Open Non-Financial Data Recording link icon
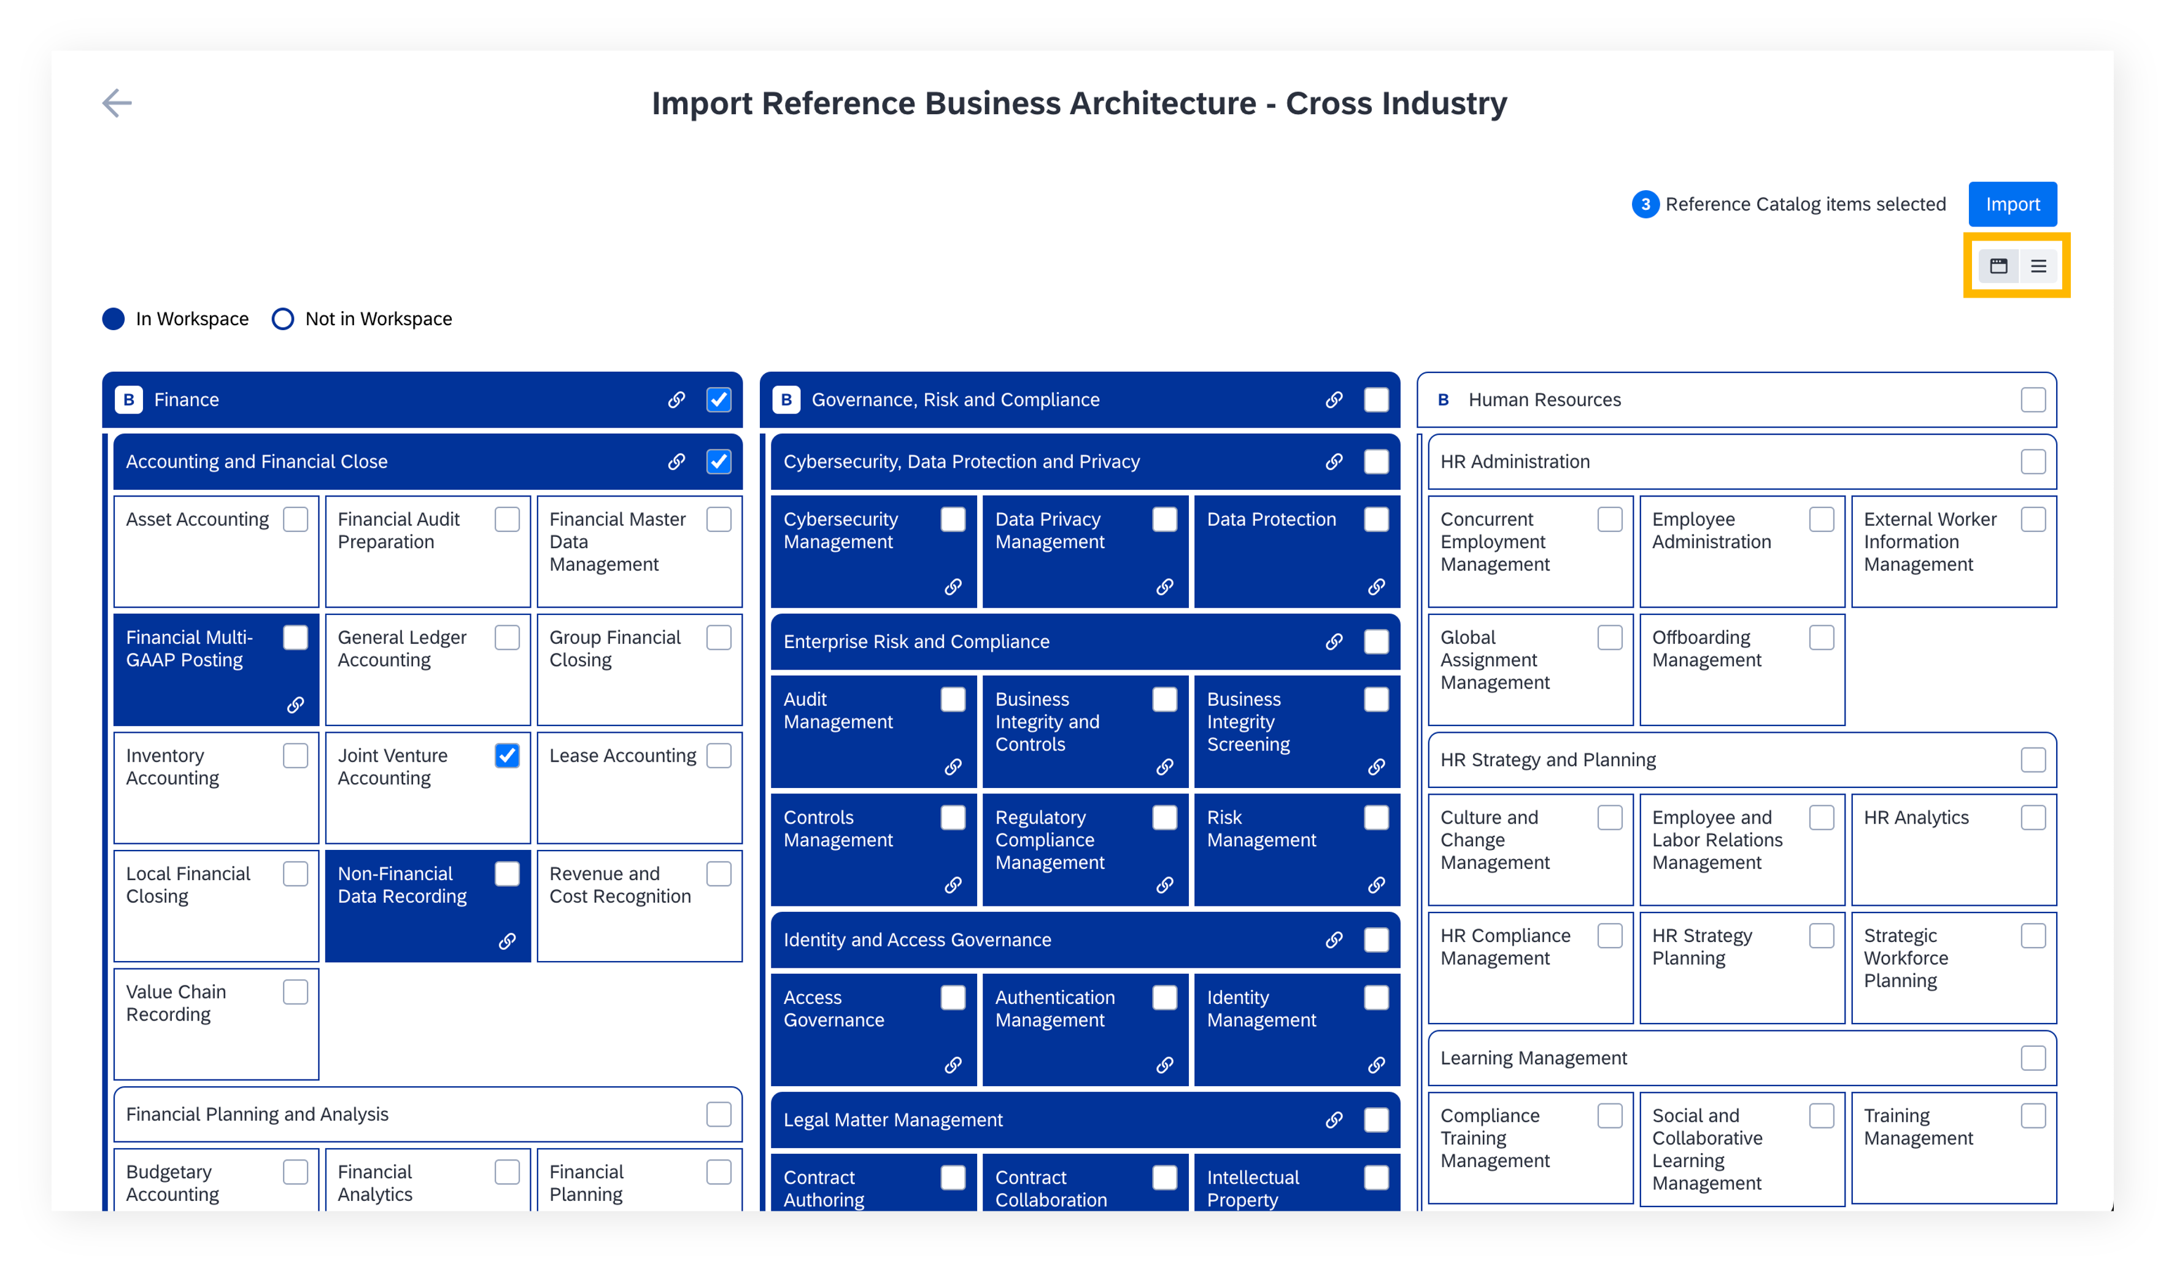Image resolution: width=2177 pixels, height=1274 pixels. tap(507, 941)
